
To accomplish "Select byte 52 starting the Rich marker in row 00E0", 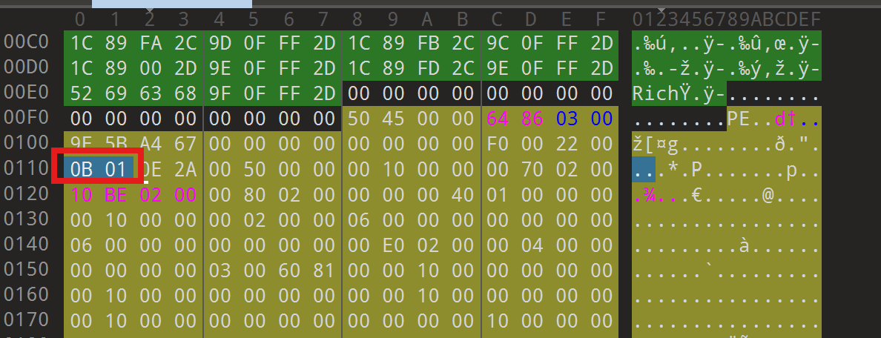I will 80,93.
